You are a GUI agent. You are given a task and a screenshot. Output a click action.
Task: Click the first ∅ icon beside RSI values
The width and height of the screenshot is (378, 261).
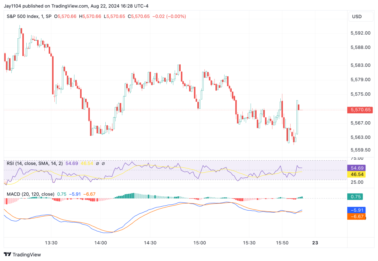point(97,163)
